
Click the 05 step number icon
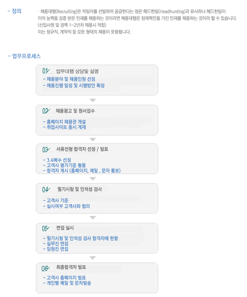46,229
